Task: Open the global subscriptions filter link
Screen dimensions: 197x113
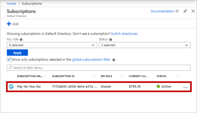Action: (x=91, y=60)
